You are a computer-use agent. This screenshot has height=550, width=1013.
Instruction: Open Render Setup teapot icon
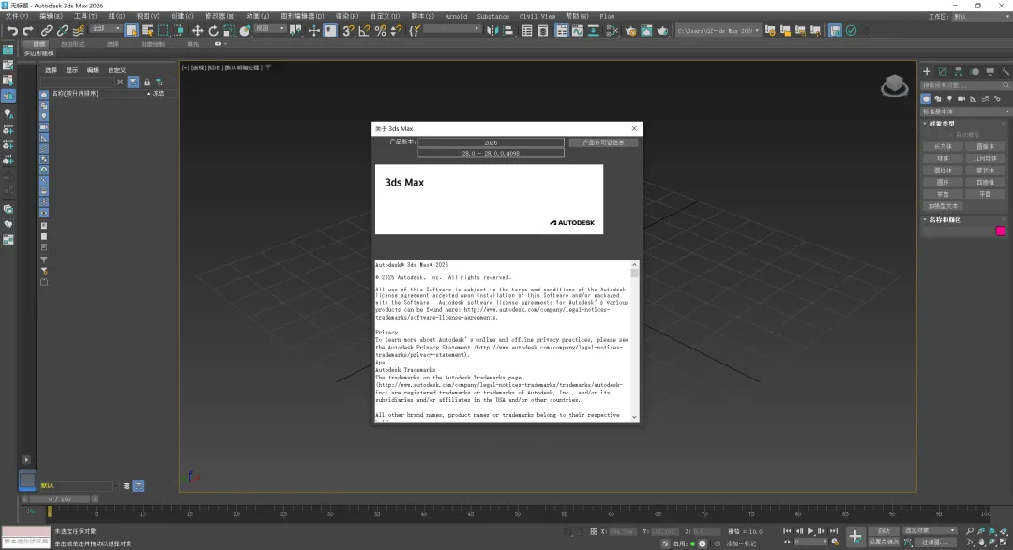630,30
